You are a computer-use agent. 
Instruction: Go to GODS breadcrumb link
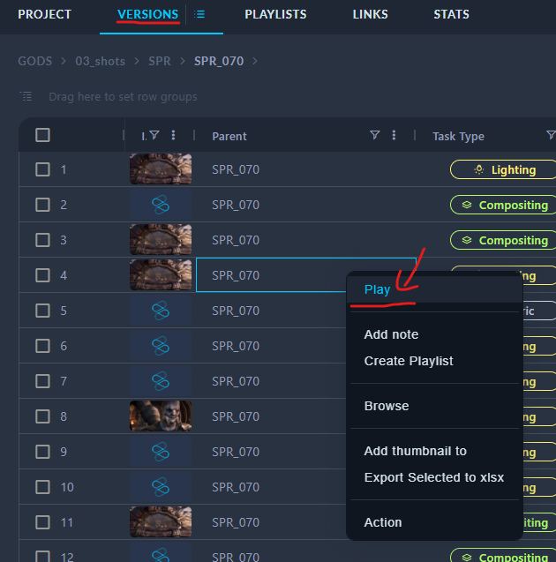[x=35, y=61]
